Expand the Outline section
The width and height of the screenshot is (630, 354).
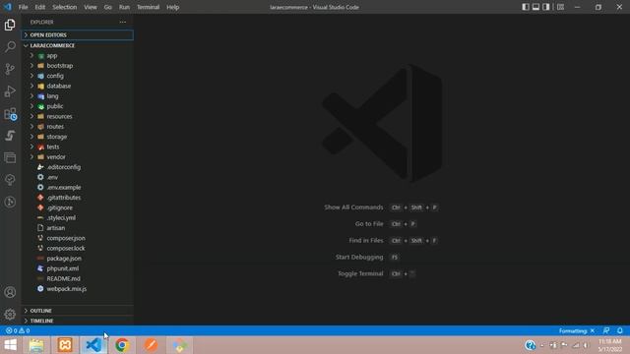click(77, 311)
